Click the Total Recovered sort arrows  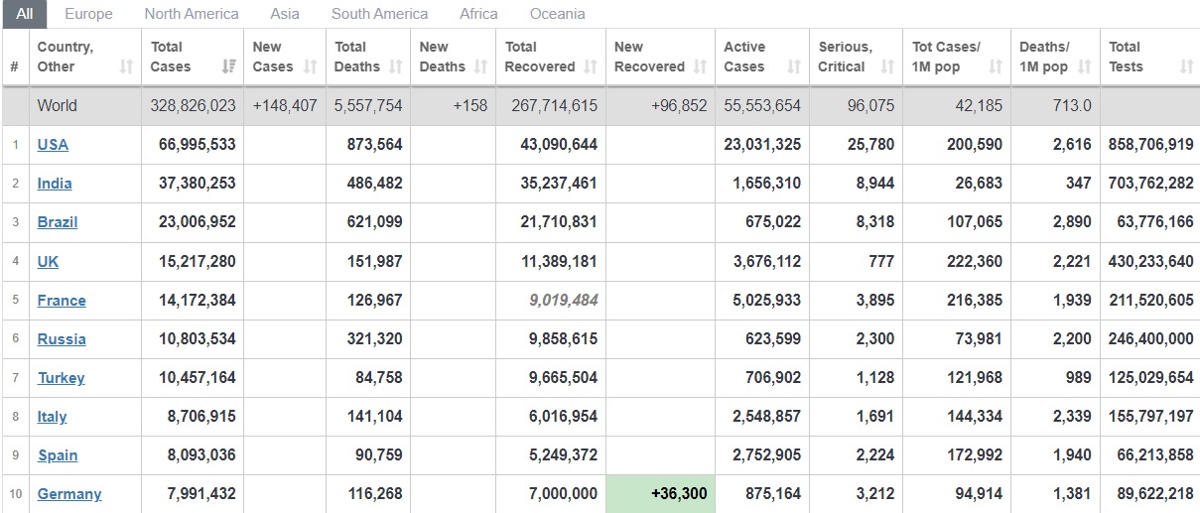coord(591,66)
